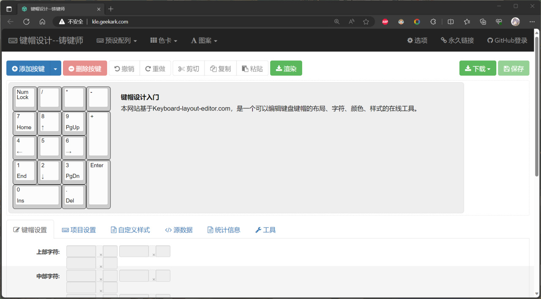
Task: Open the 色卡 color card menu
Action: [x=164, y=40]
